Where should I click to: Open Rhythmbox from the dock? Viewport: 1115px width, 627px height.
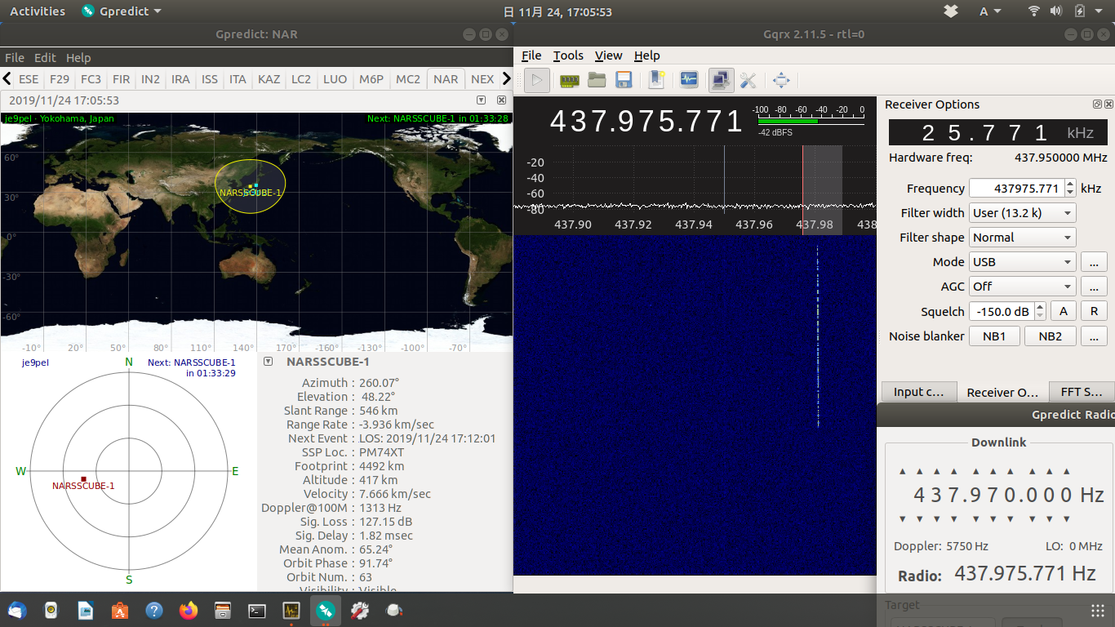[x=51, y=610]
